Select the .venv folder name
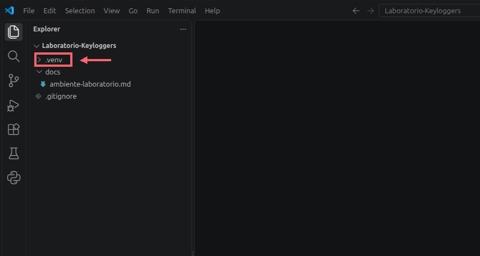 click(x=54, y=60)
